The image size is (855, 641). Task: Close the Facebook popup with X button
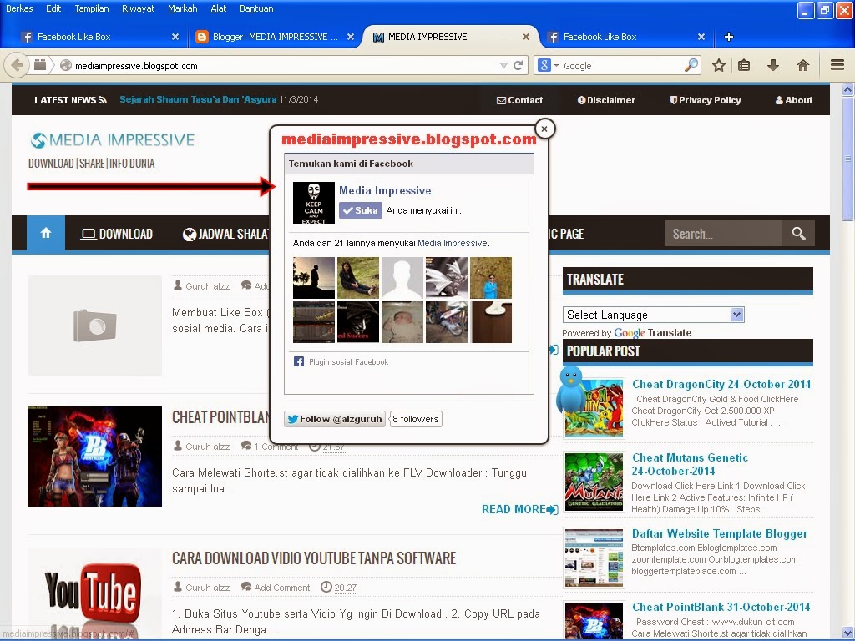click(544, 129)
